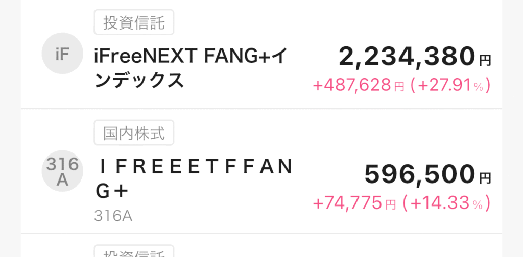Viewport: 523px width, 257px height.
Task: Click the small 円 after +74,775
Action: point(390,205)
